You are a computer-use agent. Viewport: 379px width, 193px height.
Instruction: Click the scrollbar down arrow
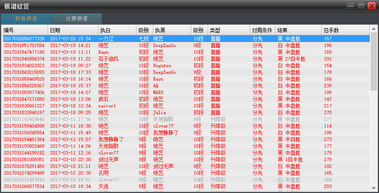point(374,188)
